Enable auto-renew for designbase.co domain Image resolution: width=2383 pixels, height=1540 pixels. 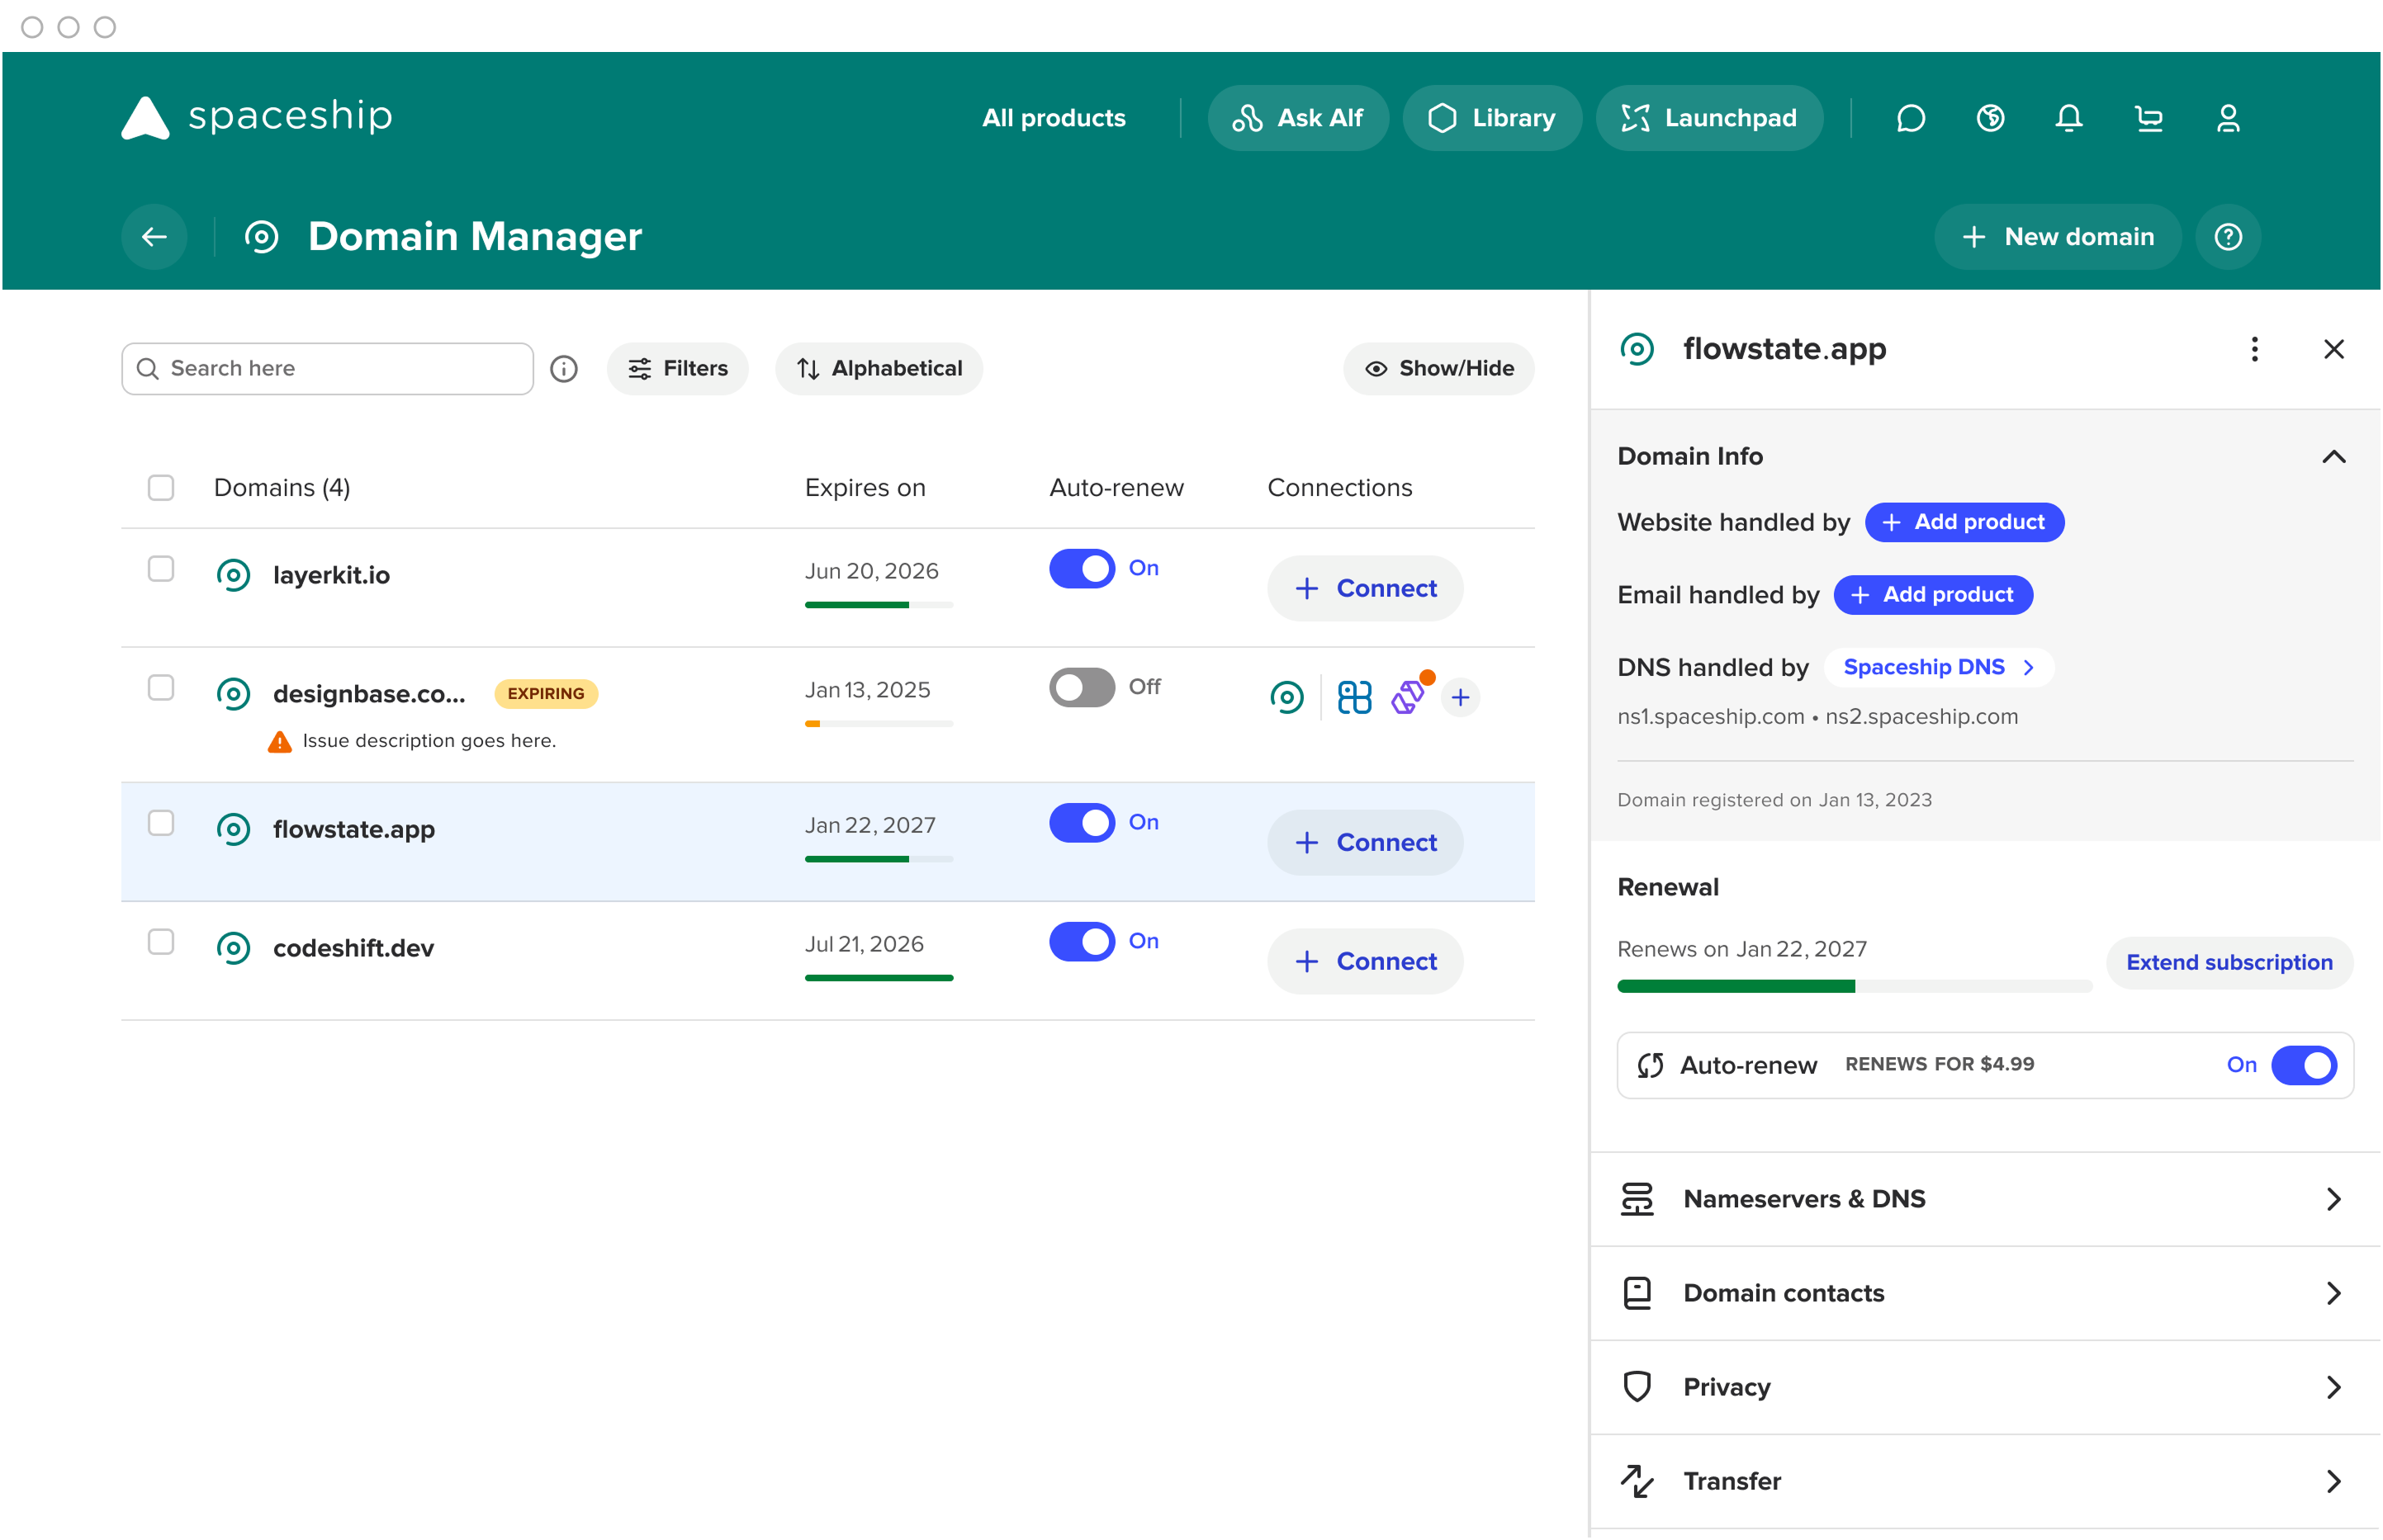(x=1082, y=687)
